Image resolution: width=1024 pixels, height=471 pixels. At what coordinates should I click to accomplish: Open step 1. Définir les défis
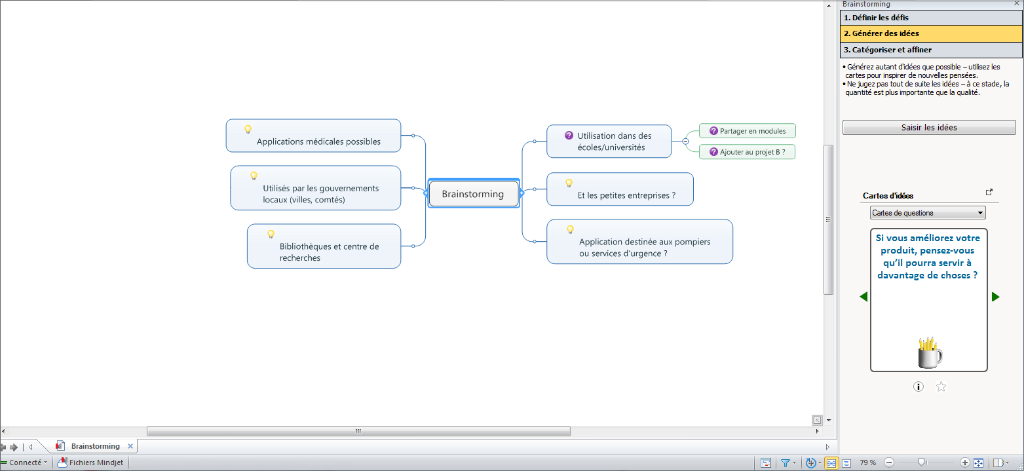pos(930,18)
